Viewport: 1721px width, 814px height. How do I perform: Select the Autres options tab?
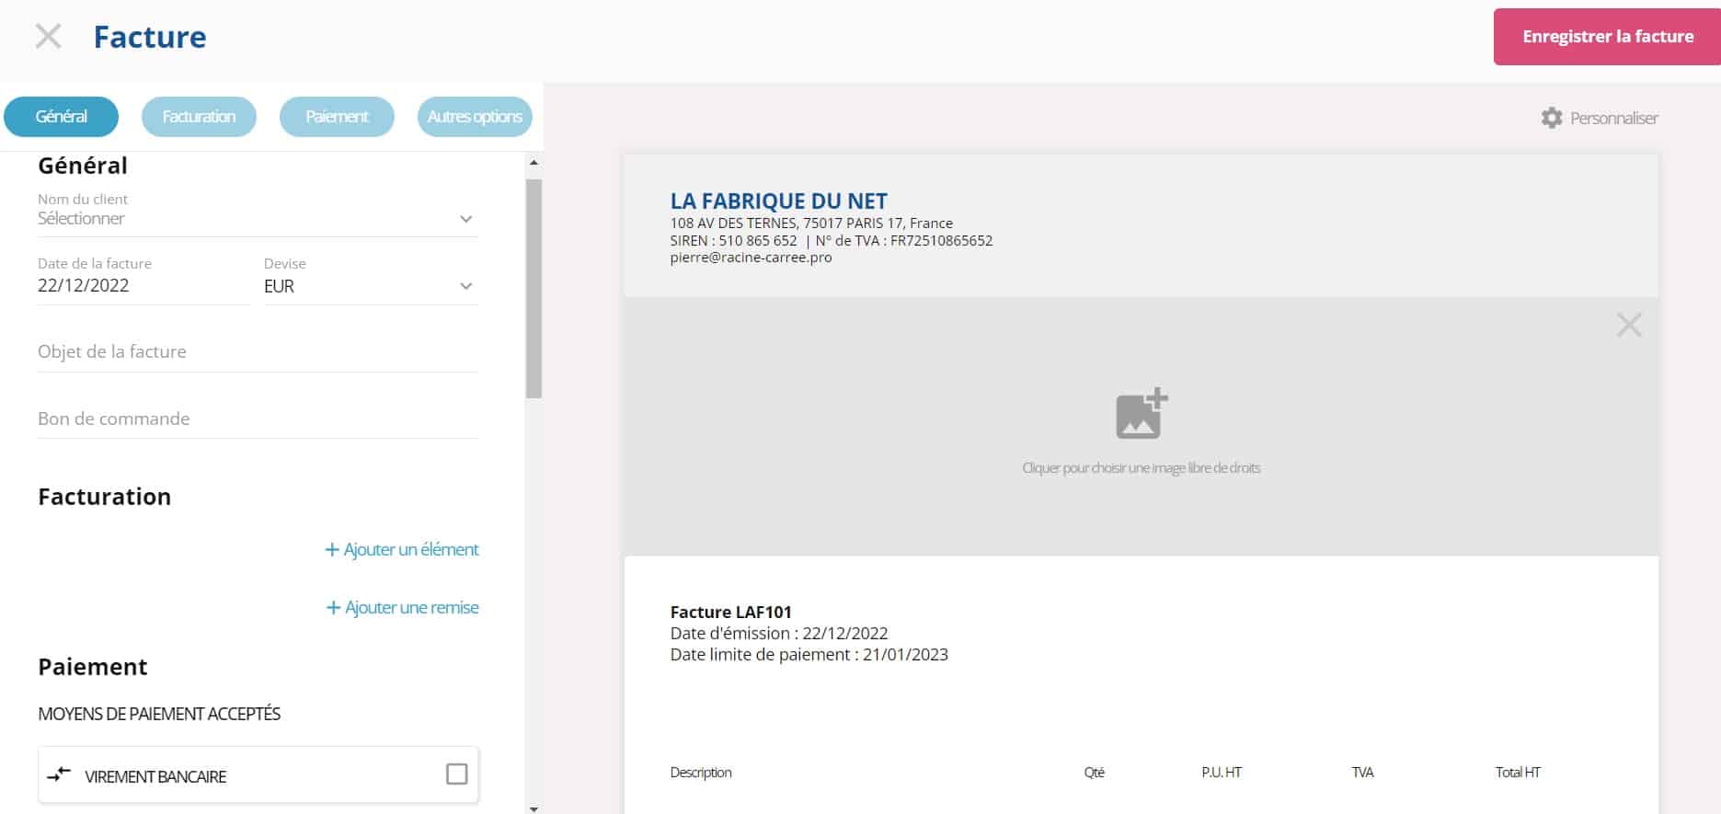[475, 117]
